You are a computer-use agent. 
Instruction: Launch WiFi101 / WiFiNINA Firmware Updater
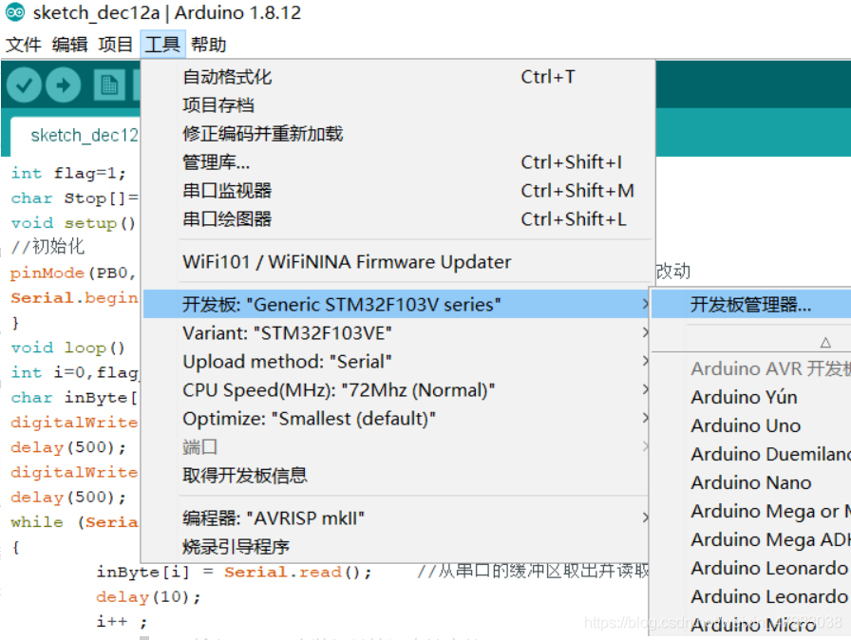[398, 262]
